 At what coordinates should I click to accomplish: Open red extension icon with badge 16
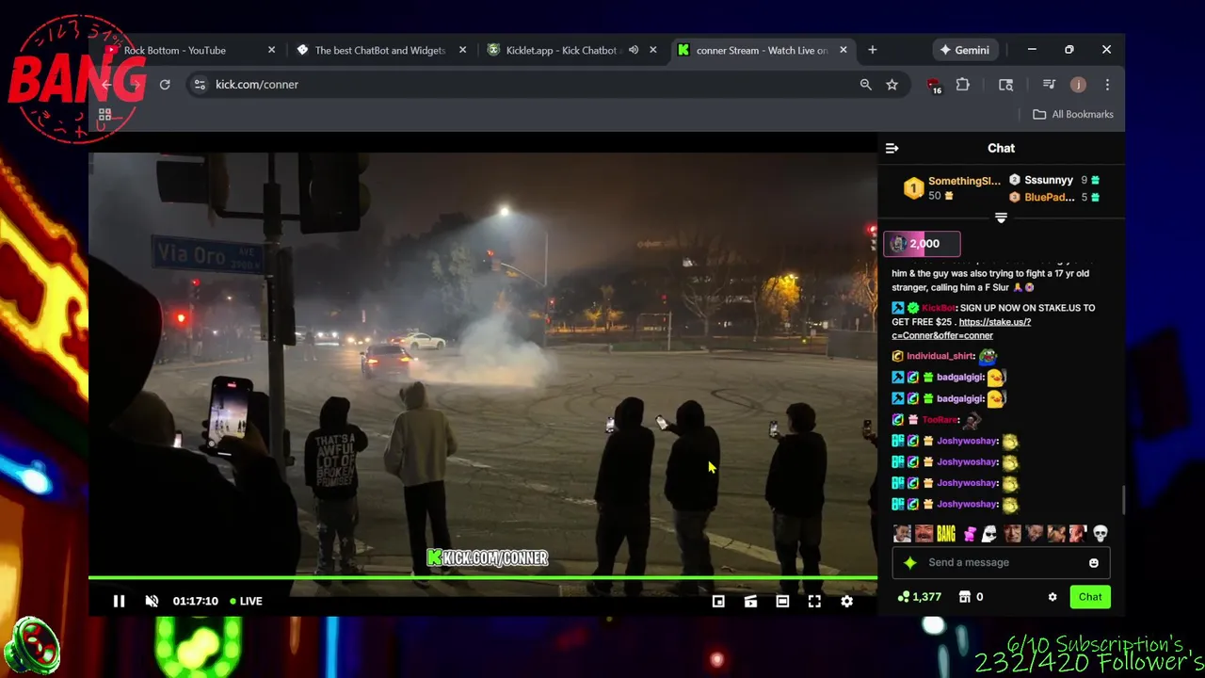pos(935,86)
